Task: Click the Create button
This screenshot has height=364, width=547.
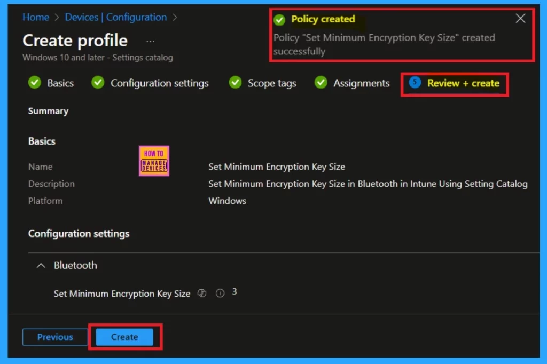Action: click(124, 337)
